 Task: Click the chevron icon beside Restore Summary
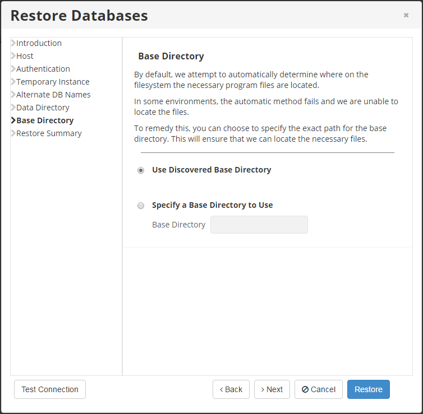point(13,133)
